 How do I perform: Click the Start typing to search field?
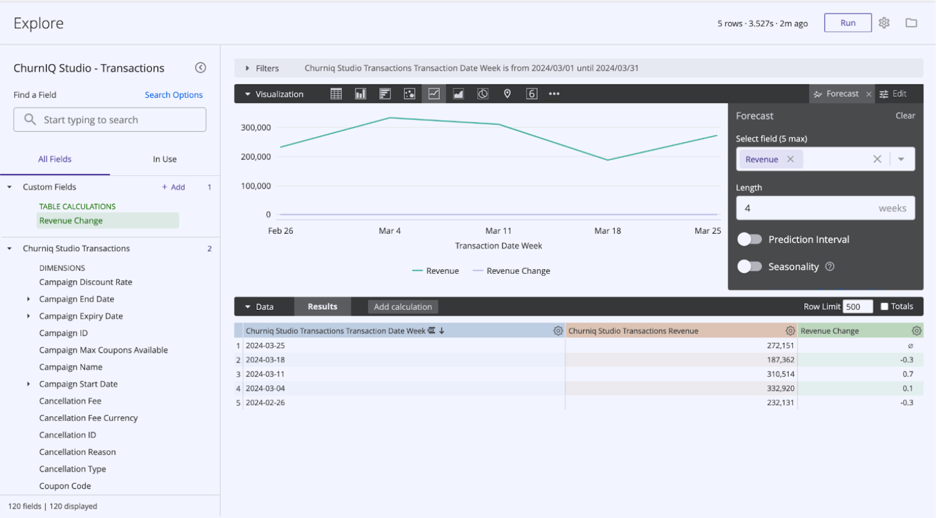point(110,120)
